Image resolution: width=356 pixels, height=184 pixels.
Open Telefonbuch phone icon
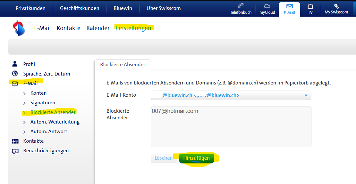241,6
